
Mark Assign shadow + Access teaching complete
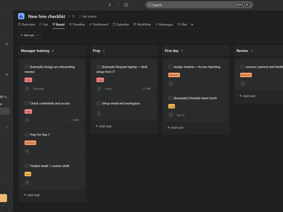tap(170, 67)
